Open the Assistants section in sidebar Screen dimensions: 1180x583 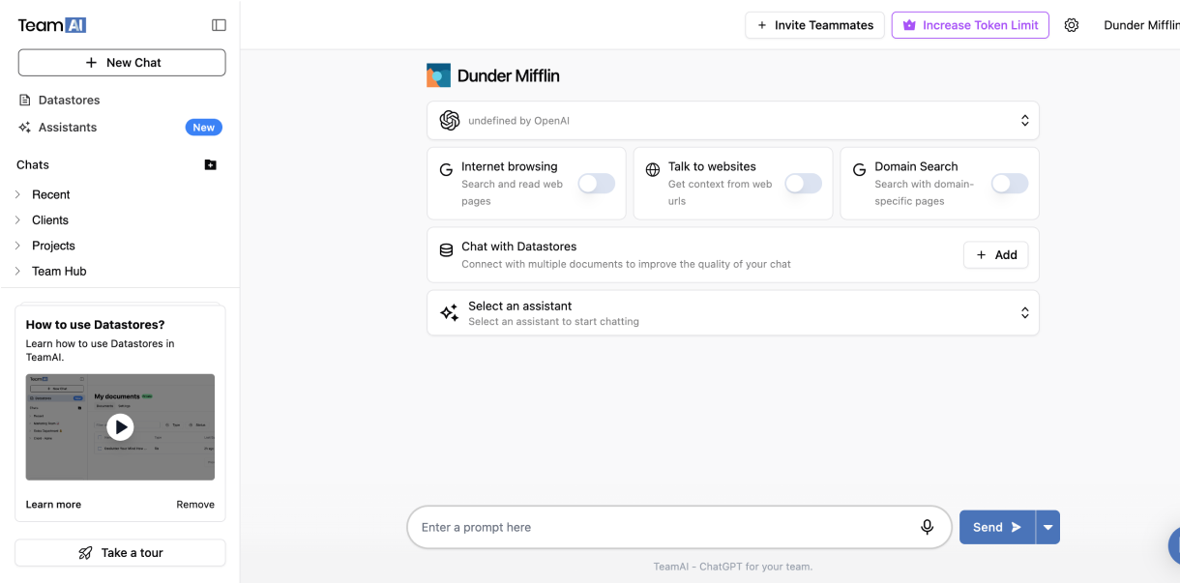pos(66,127)
